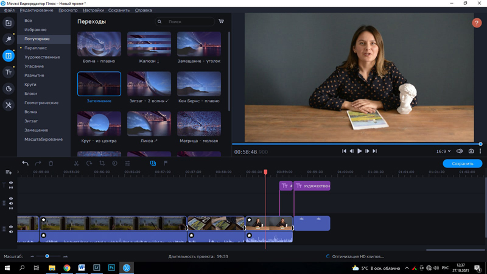Open the player three-dot options menu

[480, 151]
